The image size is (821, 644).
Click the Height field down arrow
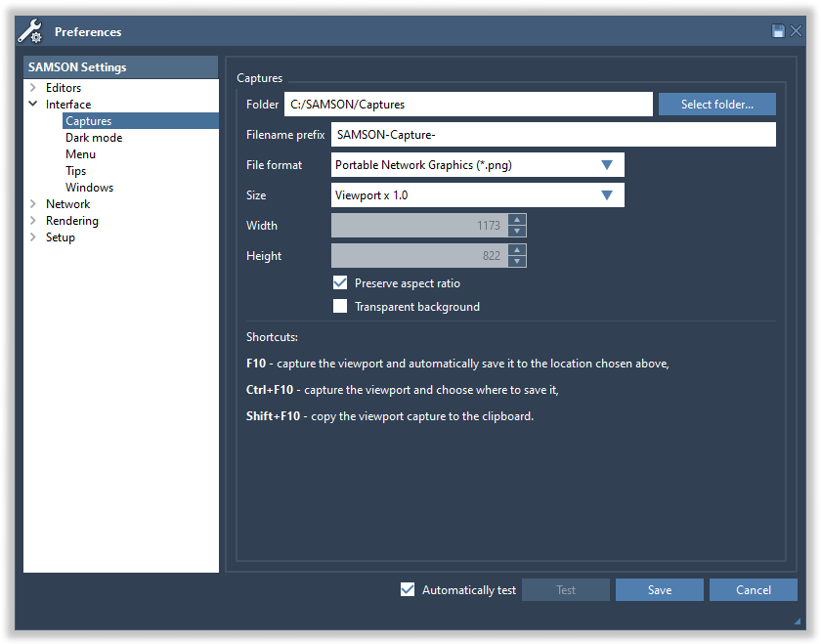pos(517,262)
